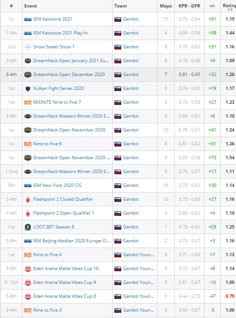Screen dimensions: 236x318
Task: Click the 1-2nd placement cell
Action: (11, 172)
